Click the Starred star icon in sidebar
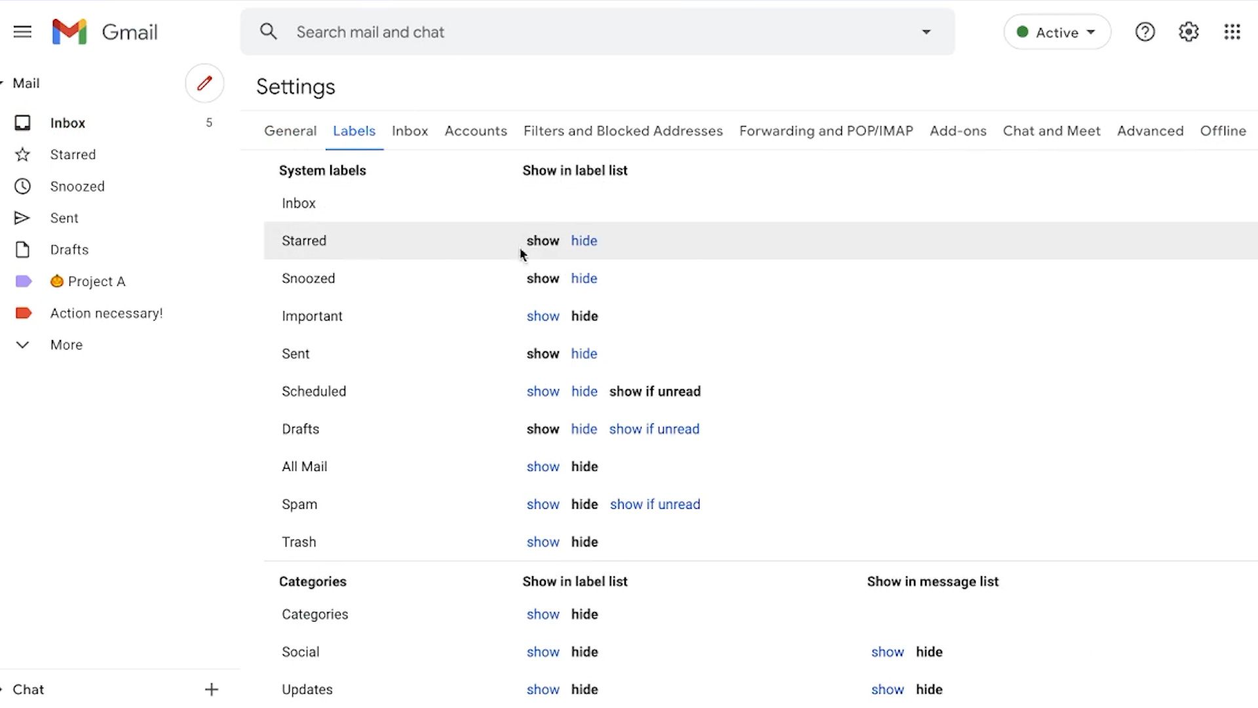The width and height of the screenshot is (1258, 708). click(22, 155)
